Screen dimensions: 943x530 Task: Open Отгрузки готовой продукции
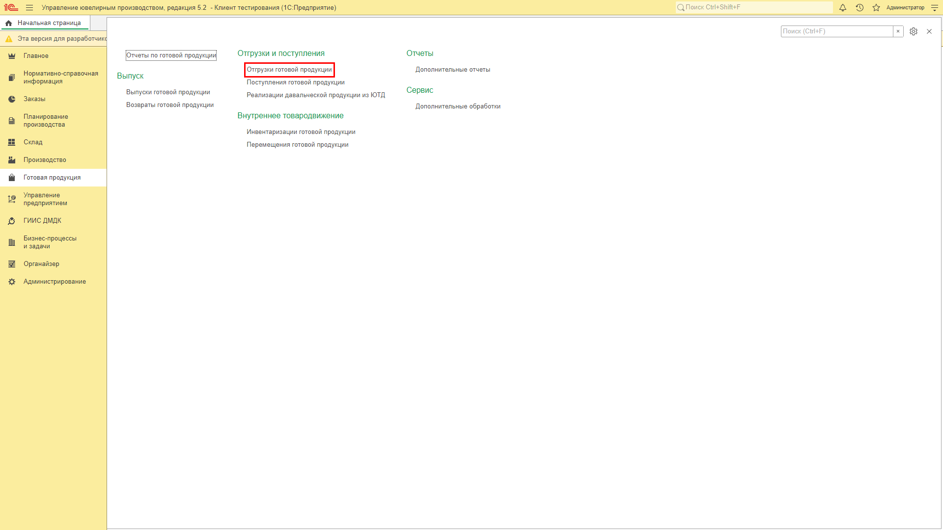pos(289,70)
